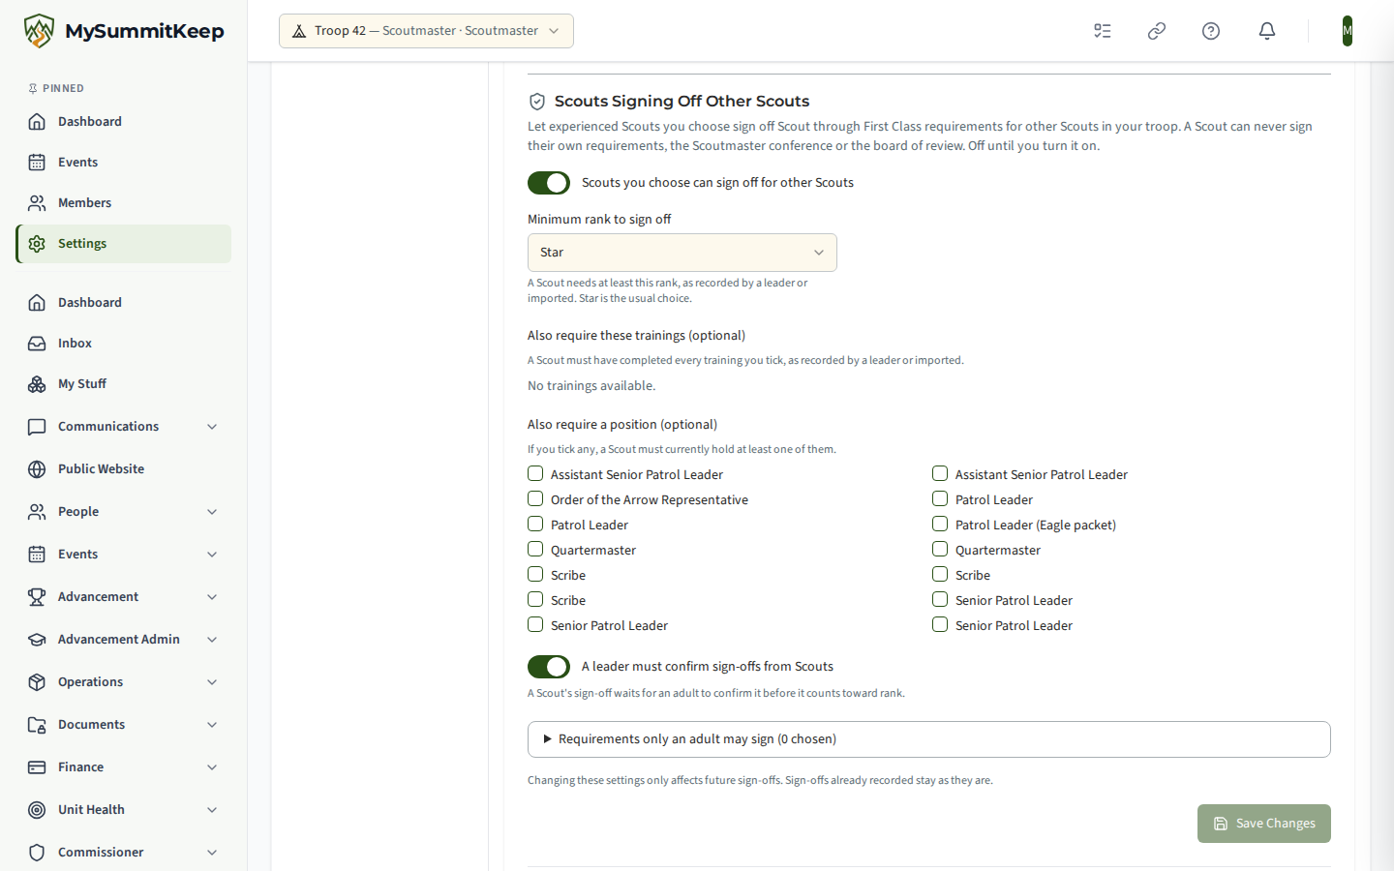Click the Communications speech bubble icon
1394x871 pixels.
[37, 427]
